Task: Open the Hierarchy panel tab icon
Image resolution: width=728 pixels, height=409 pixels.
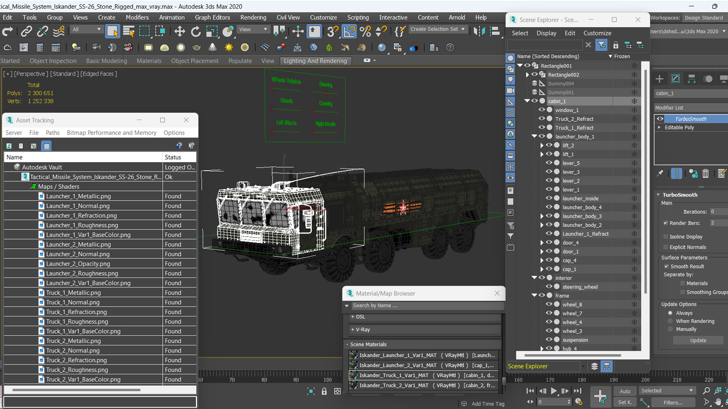Action: [692, 79]
